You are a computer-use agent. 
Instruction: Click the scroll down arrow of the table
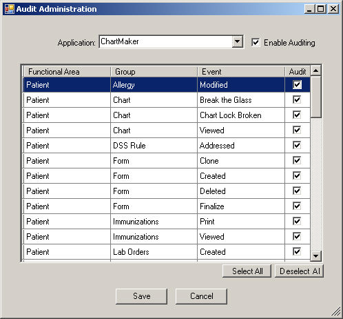pos(315,255)
